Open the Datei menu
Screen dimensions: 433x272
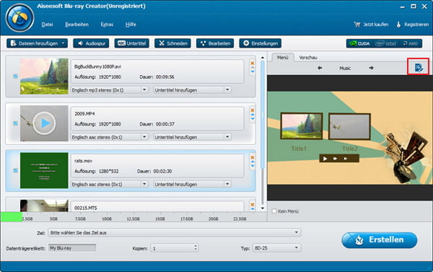(x=47, y=25)
